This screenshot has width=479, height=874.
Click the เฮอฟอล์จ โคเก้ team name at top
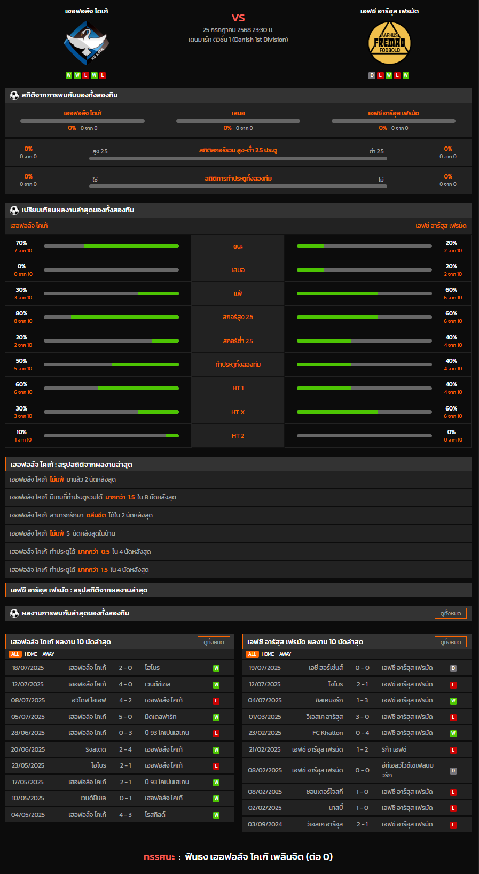[87, 11]
